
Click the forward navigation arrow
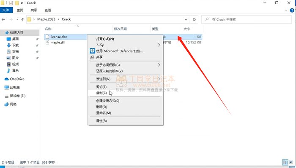pos(11,19)
